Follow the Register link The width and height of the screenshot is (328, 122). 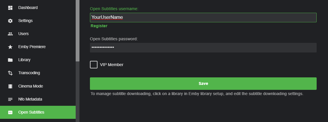[99, 26]
